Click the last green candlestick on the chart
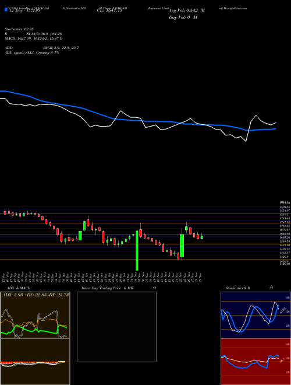The image size is (291, 385). tap(202, 237)
